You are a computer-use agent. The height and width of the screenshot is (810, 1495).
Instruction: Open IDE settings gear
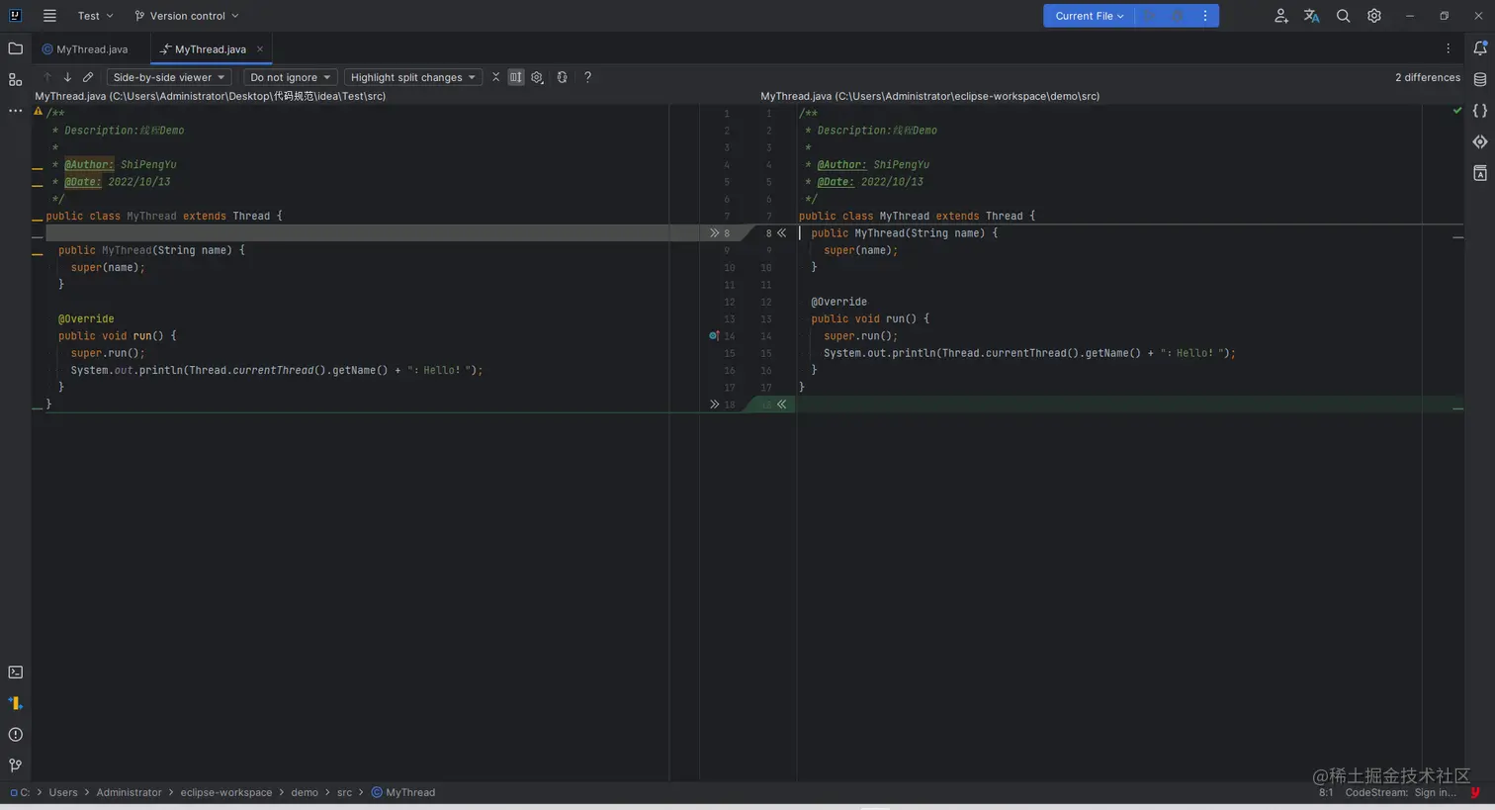coord(1374,16)
